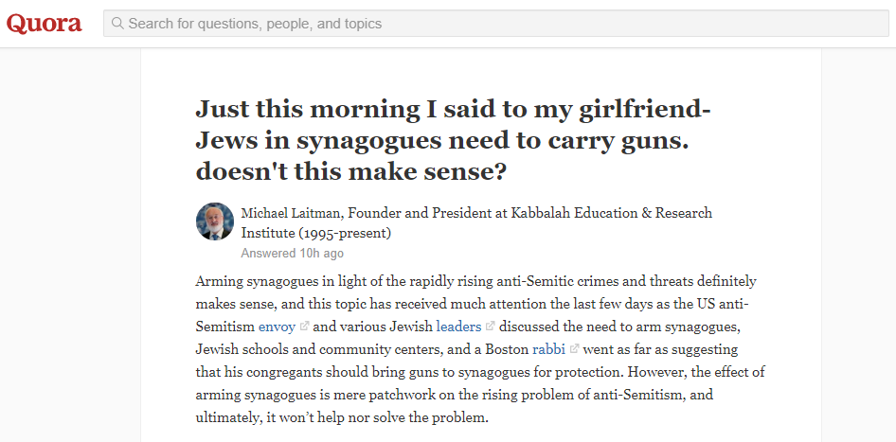Screen dimensions: 896x442
Task: Click the Quora logo
Action: click(45, 24)
